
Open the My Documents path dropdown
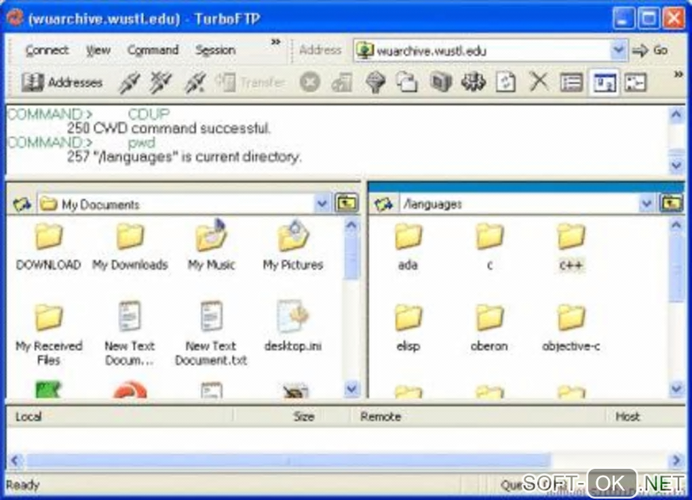pos(322,204)
